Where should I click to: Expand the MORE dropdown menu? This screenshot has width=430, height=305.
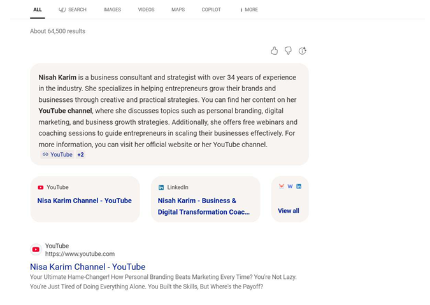249,10
